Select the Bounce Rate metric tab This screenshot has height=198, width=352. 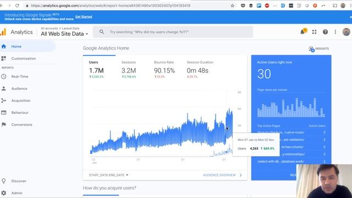coord(164,70)
